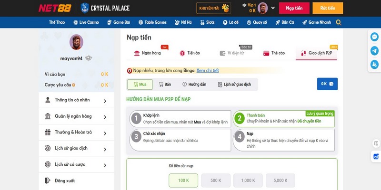Screen dimensions: 381x190
Task: Click the blue 0 K wallet button
Action: click(327, 84)
